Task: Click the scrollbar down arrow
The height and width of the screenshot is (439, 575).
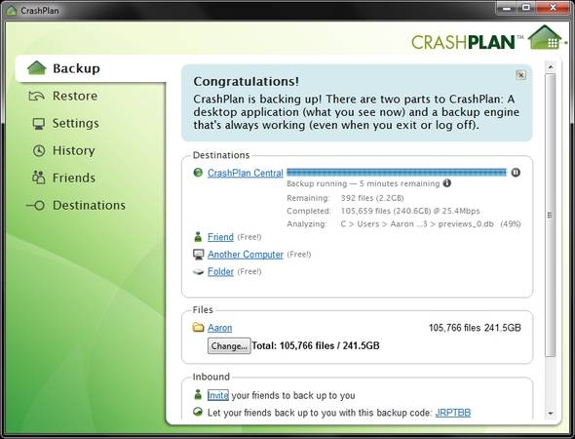Action: (x=550, y=414)
